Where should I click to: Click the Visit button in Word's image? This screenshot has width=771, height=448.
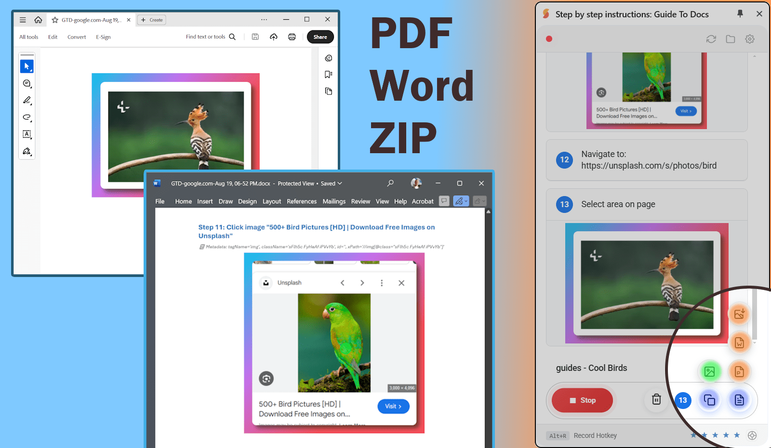pyautogui.click(x=393, y=406)
